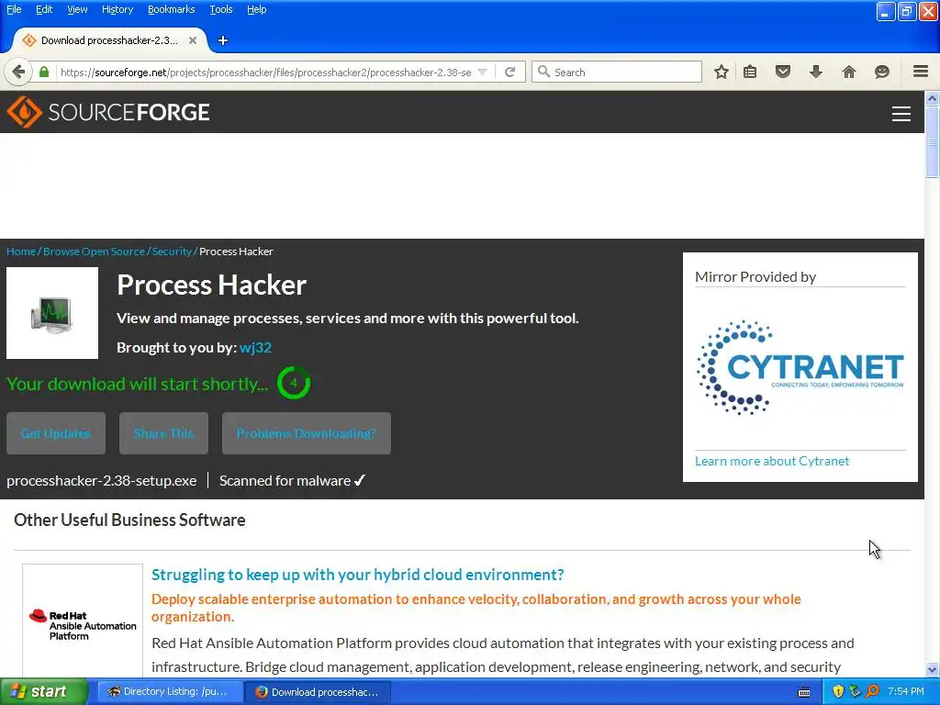Open the Firefox hamburger menu
The width and height of the screenshot is (940, 705).
[921, 72]
